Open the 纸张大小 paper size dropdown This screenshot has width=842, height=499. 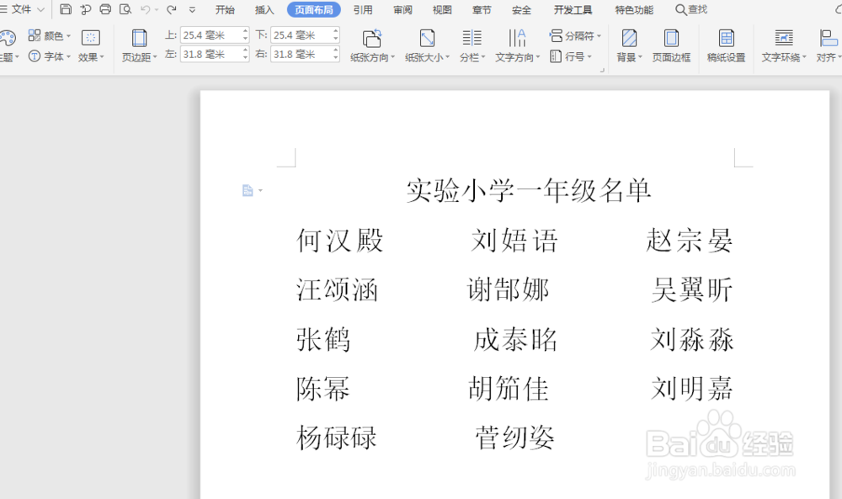(427, 45)
